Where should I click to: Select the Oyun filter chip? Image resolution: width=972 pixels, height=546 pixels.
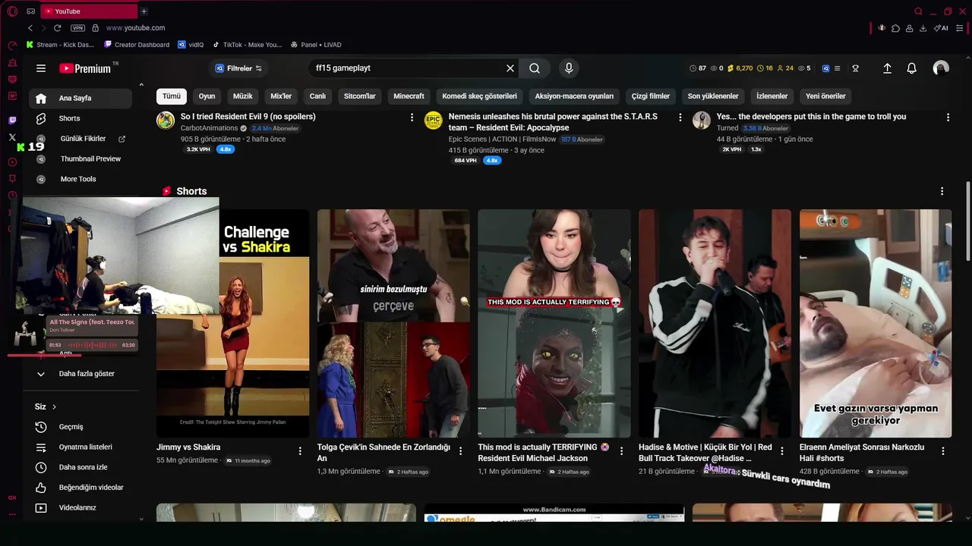point(207,96)
